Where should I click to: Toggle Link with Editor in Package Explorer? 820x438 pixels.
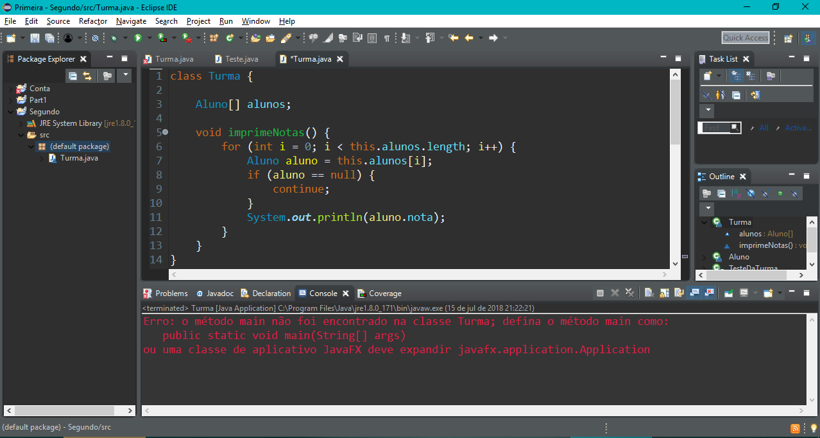(x=87, y=76)
